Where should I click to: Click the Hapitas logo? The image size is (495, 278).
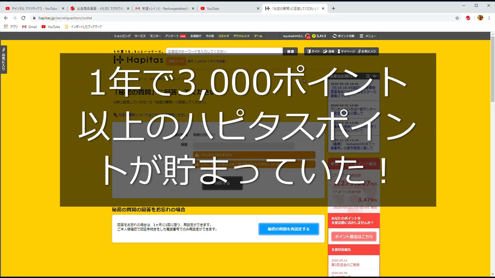[x=138, y=60]
